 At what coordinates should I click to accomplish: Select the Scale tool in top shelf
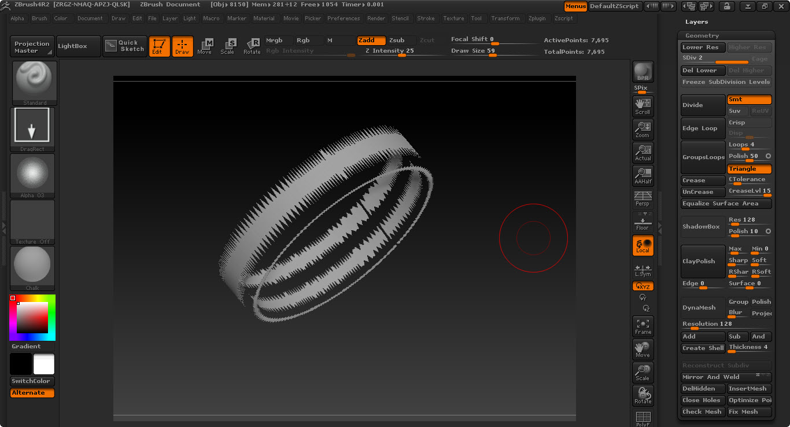[228, 46]
